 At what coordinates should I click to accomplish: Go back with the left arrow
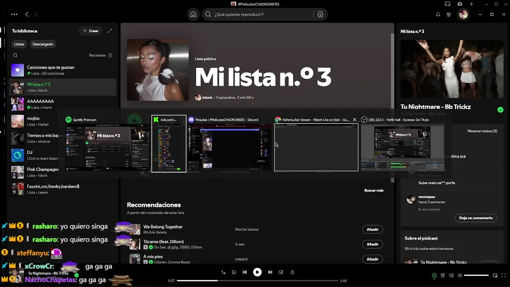[x=27, y=14]
